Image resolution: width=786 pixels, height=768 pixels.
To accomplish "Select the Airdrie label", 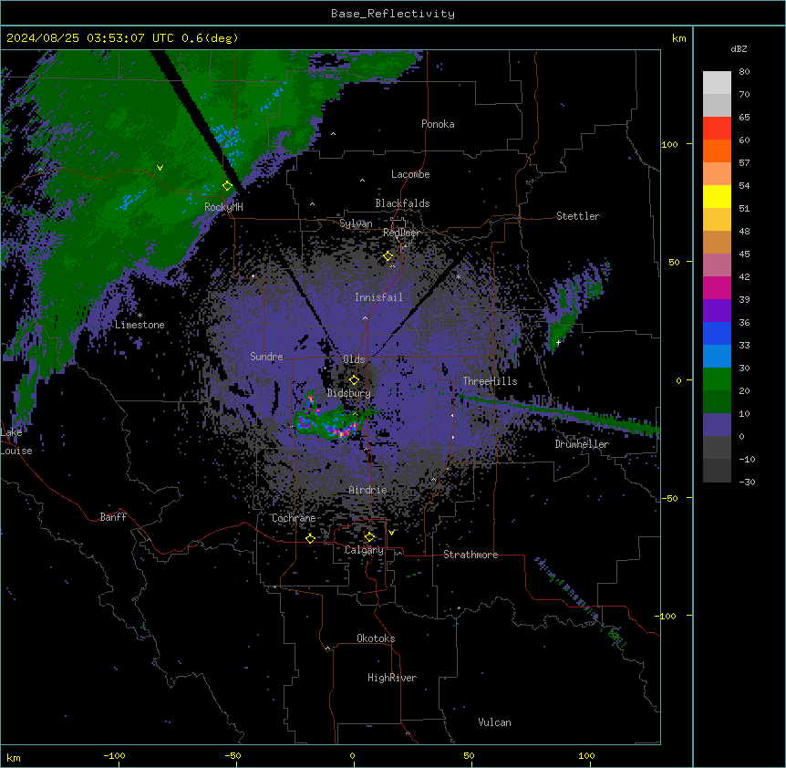I will click(x=368, y=490).
